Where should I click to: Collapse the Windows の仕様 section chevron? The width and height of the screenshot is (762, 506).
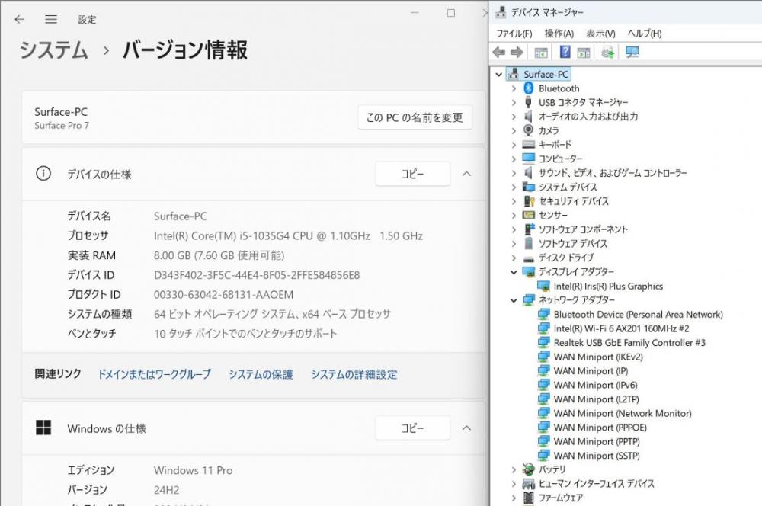tap(466, 428)
